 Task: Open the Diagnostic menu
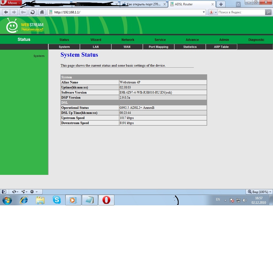tap(256, 40)
